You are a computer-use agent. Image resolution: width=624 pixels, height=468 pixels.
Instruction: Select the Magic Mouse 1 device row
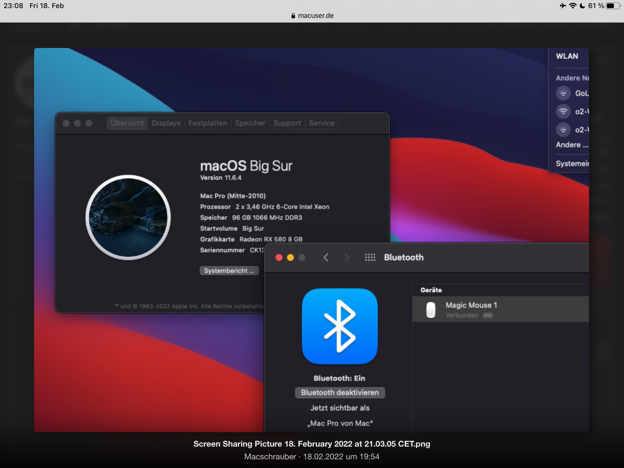[500, 309]
